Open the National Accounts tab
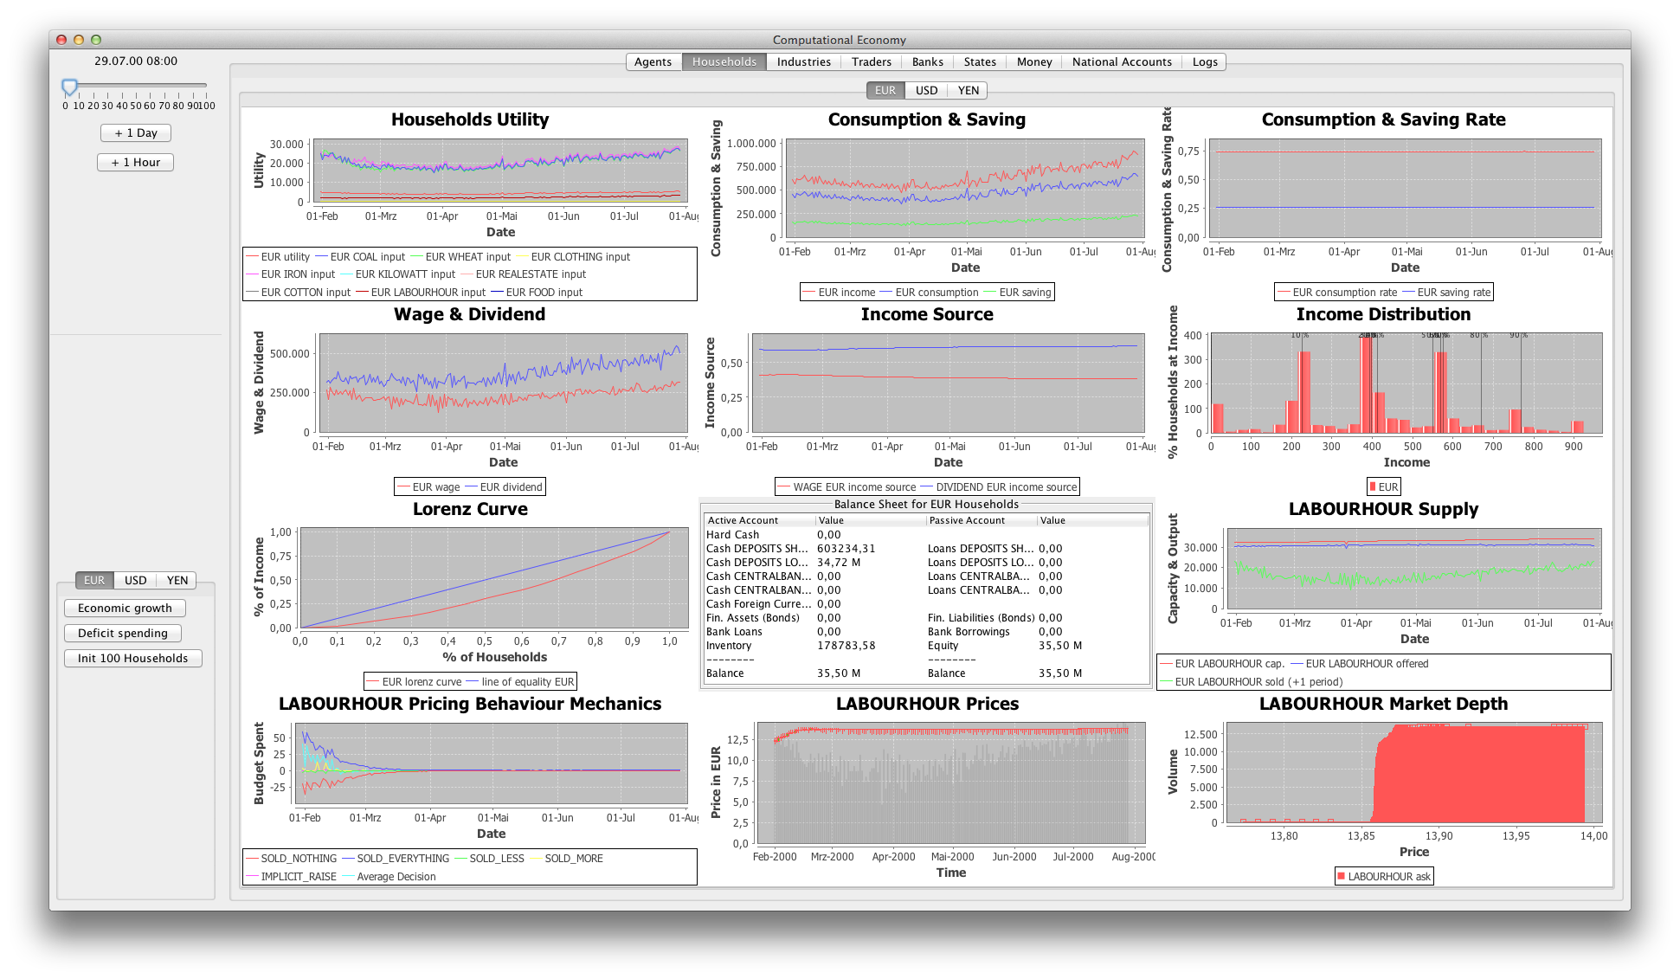This screenshot has height=979, width=1680. (1121, 61)
